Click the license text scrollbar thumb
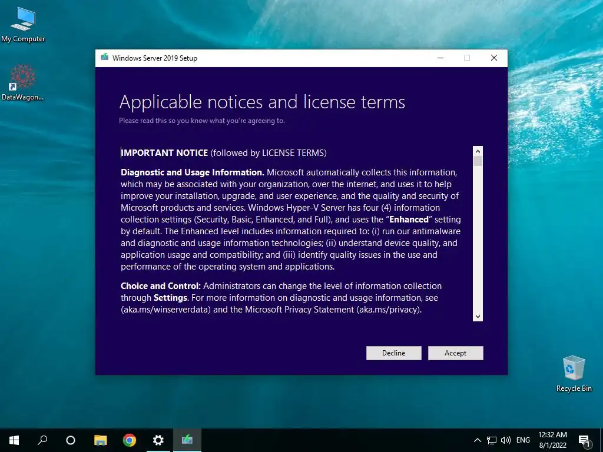The height and width of the screenshot is (452, 603). tap(478, 161)
